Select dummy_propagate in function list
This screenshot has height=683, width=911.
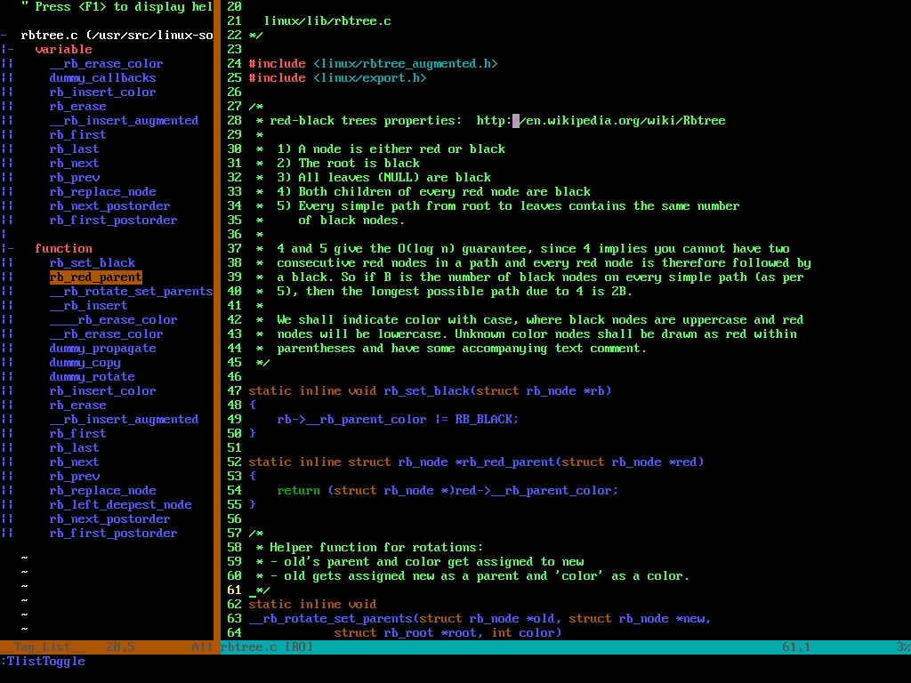coord(102,349)
